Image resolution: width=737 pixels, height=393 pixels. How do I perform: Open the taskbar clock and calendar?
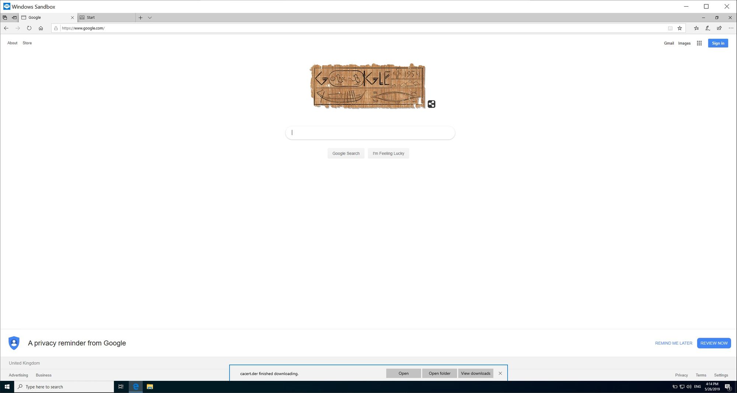[712, 387]
